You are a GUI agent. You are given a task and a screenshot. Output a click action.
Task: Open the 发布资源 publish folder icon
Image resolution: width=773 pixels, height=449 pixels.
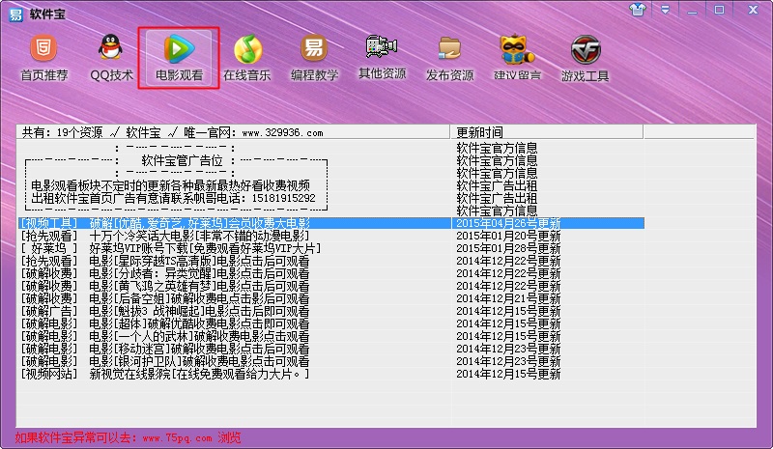449,57
